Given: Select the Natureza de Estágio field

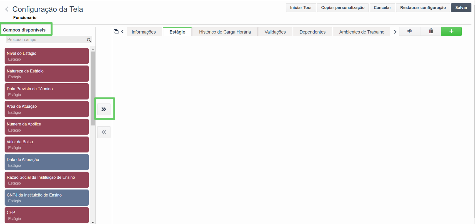Looking at the screenshot, I should tap(47, 74).
